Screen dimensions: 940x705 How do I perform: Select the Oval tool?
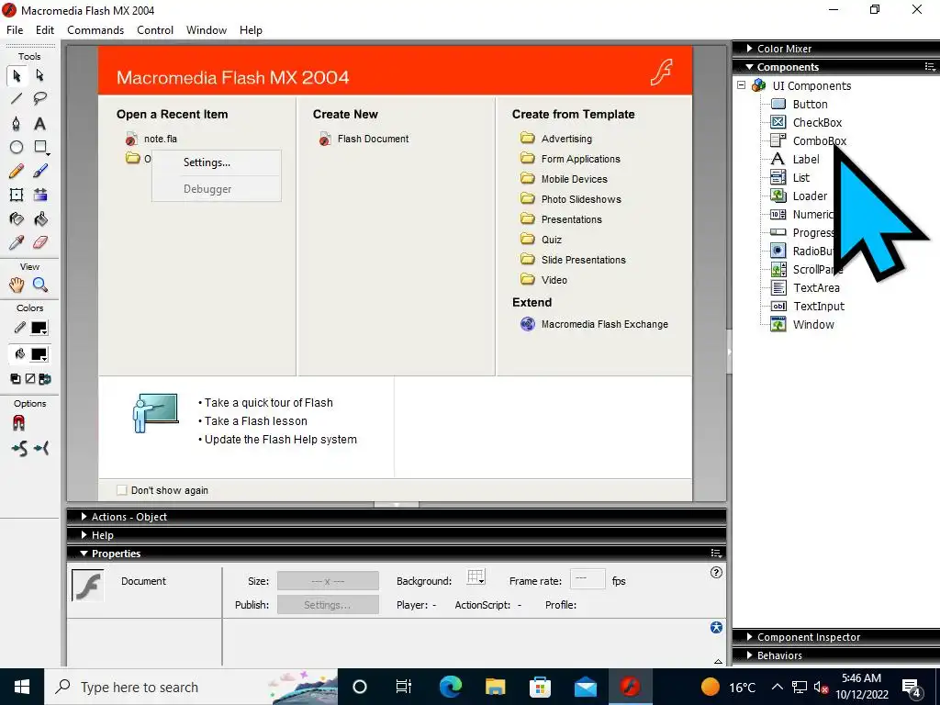pyautogui.click(x=17, y=147)
